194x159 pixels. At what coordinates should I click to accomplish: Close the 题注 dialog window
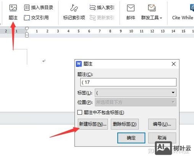pos(174,64)
